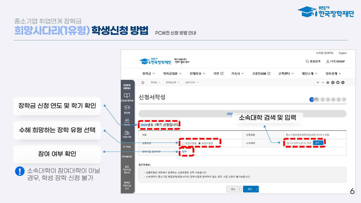Image resolution: width=361 pixels, height=203 pixels.
Task: Select the 취업지원형 radio button
Action: (x=200, y=143)
